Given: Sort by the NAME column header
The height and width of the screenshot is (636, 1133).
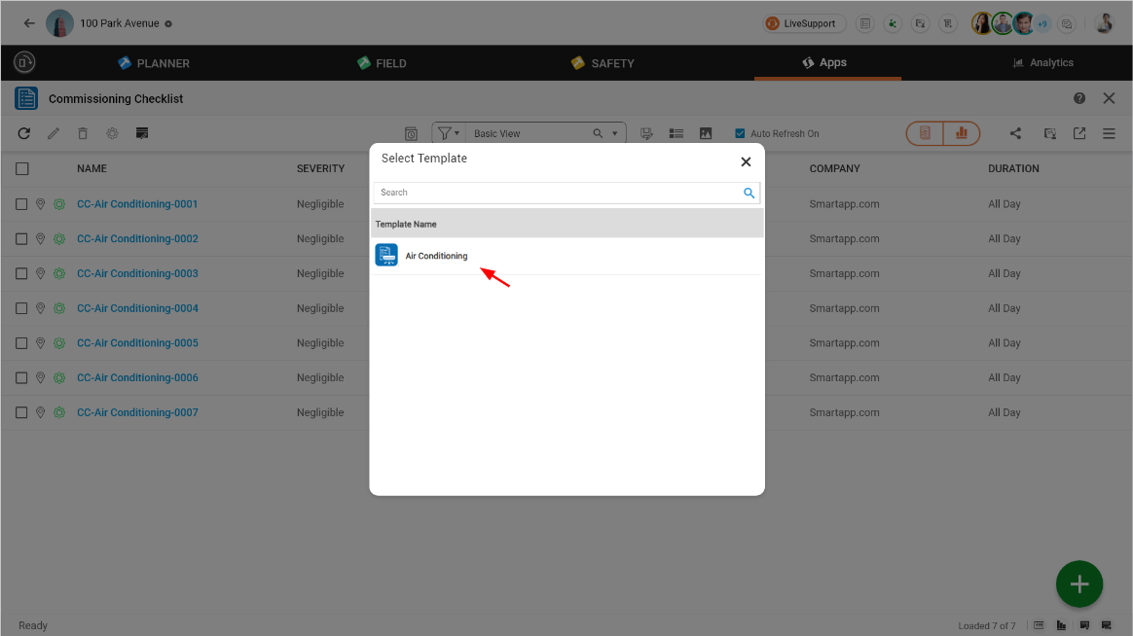Looking at the screenshot, I should pos(91,169).
